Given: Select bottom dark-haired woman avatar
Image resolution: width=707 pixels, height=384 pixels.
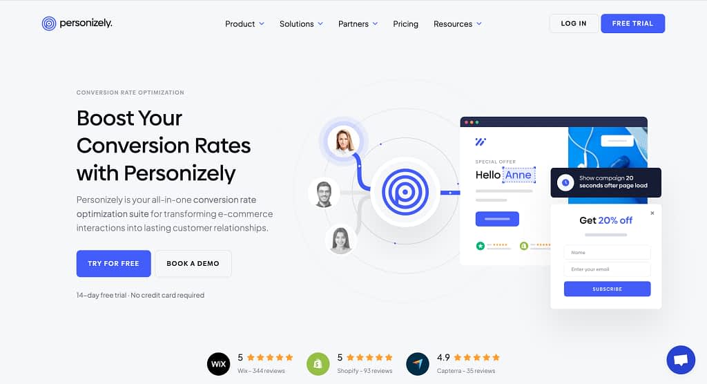Looking at the screenshot, I should pos(341,240).
